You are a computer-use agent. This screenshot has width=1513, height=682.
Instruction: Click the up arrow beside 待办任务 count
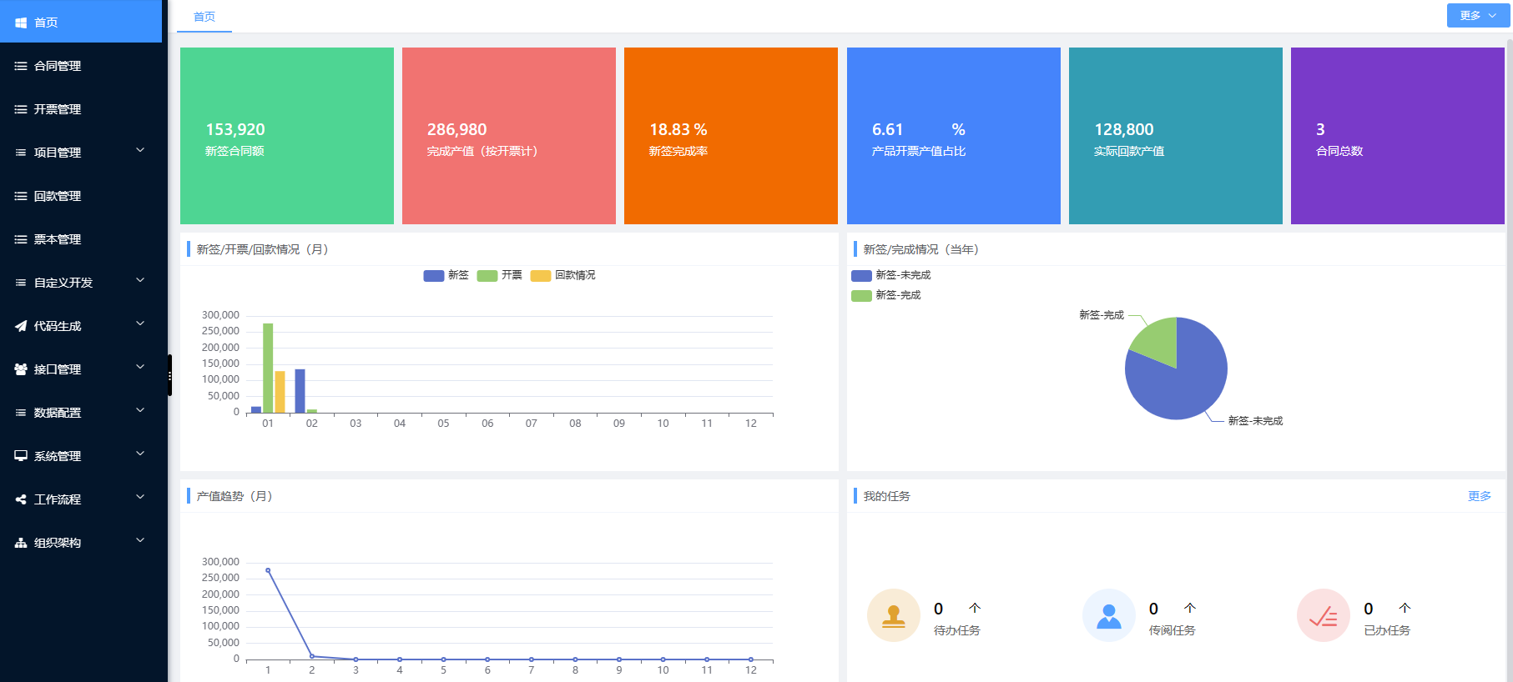(975, 608)
